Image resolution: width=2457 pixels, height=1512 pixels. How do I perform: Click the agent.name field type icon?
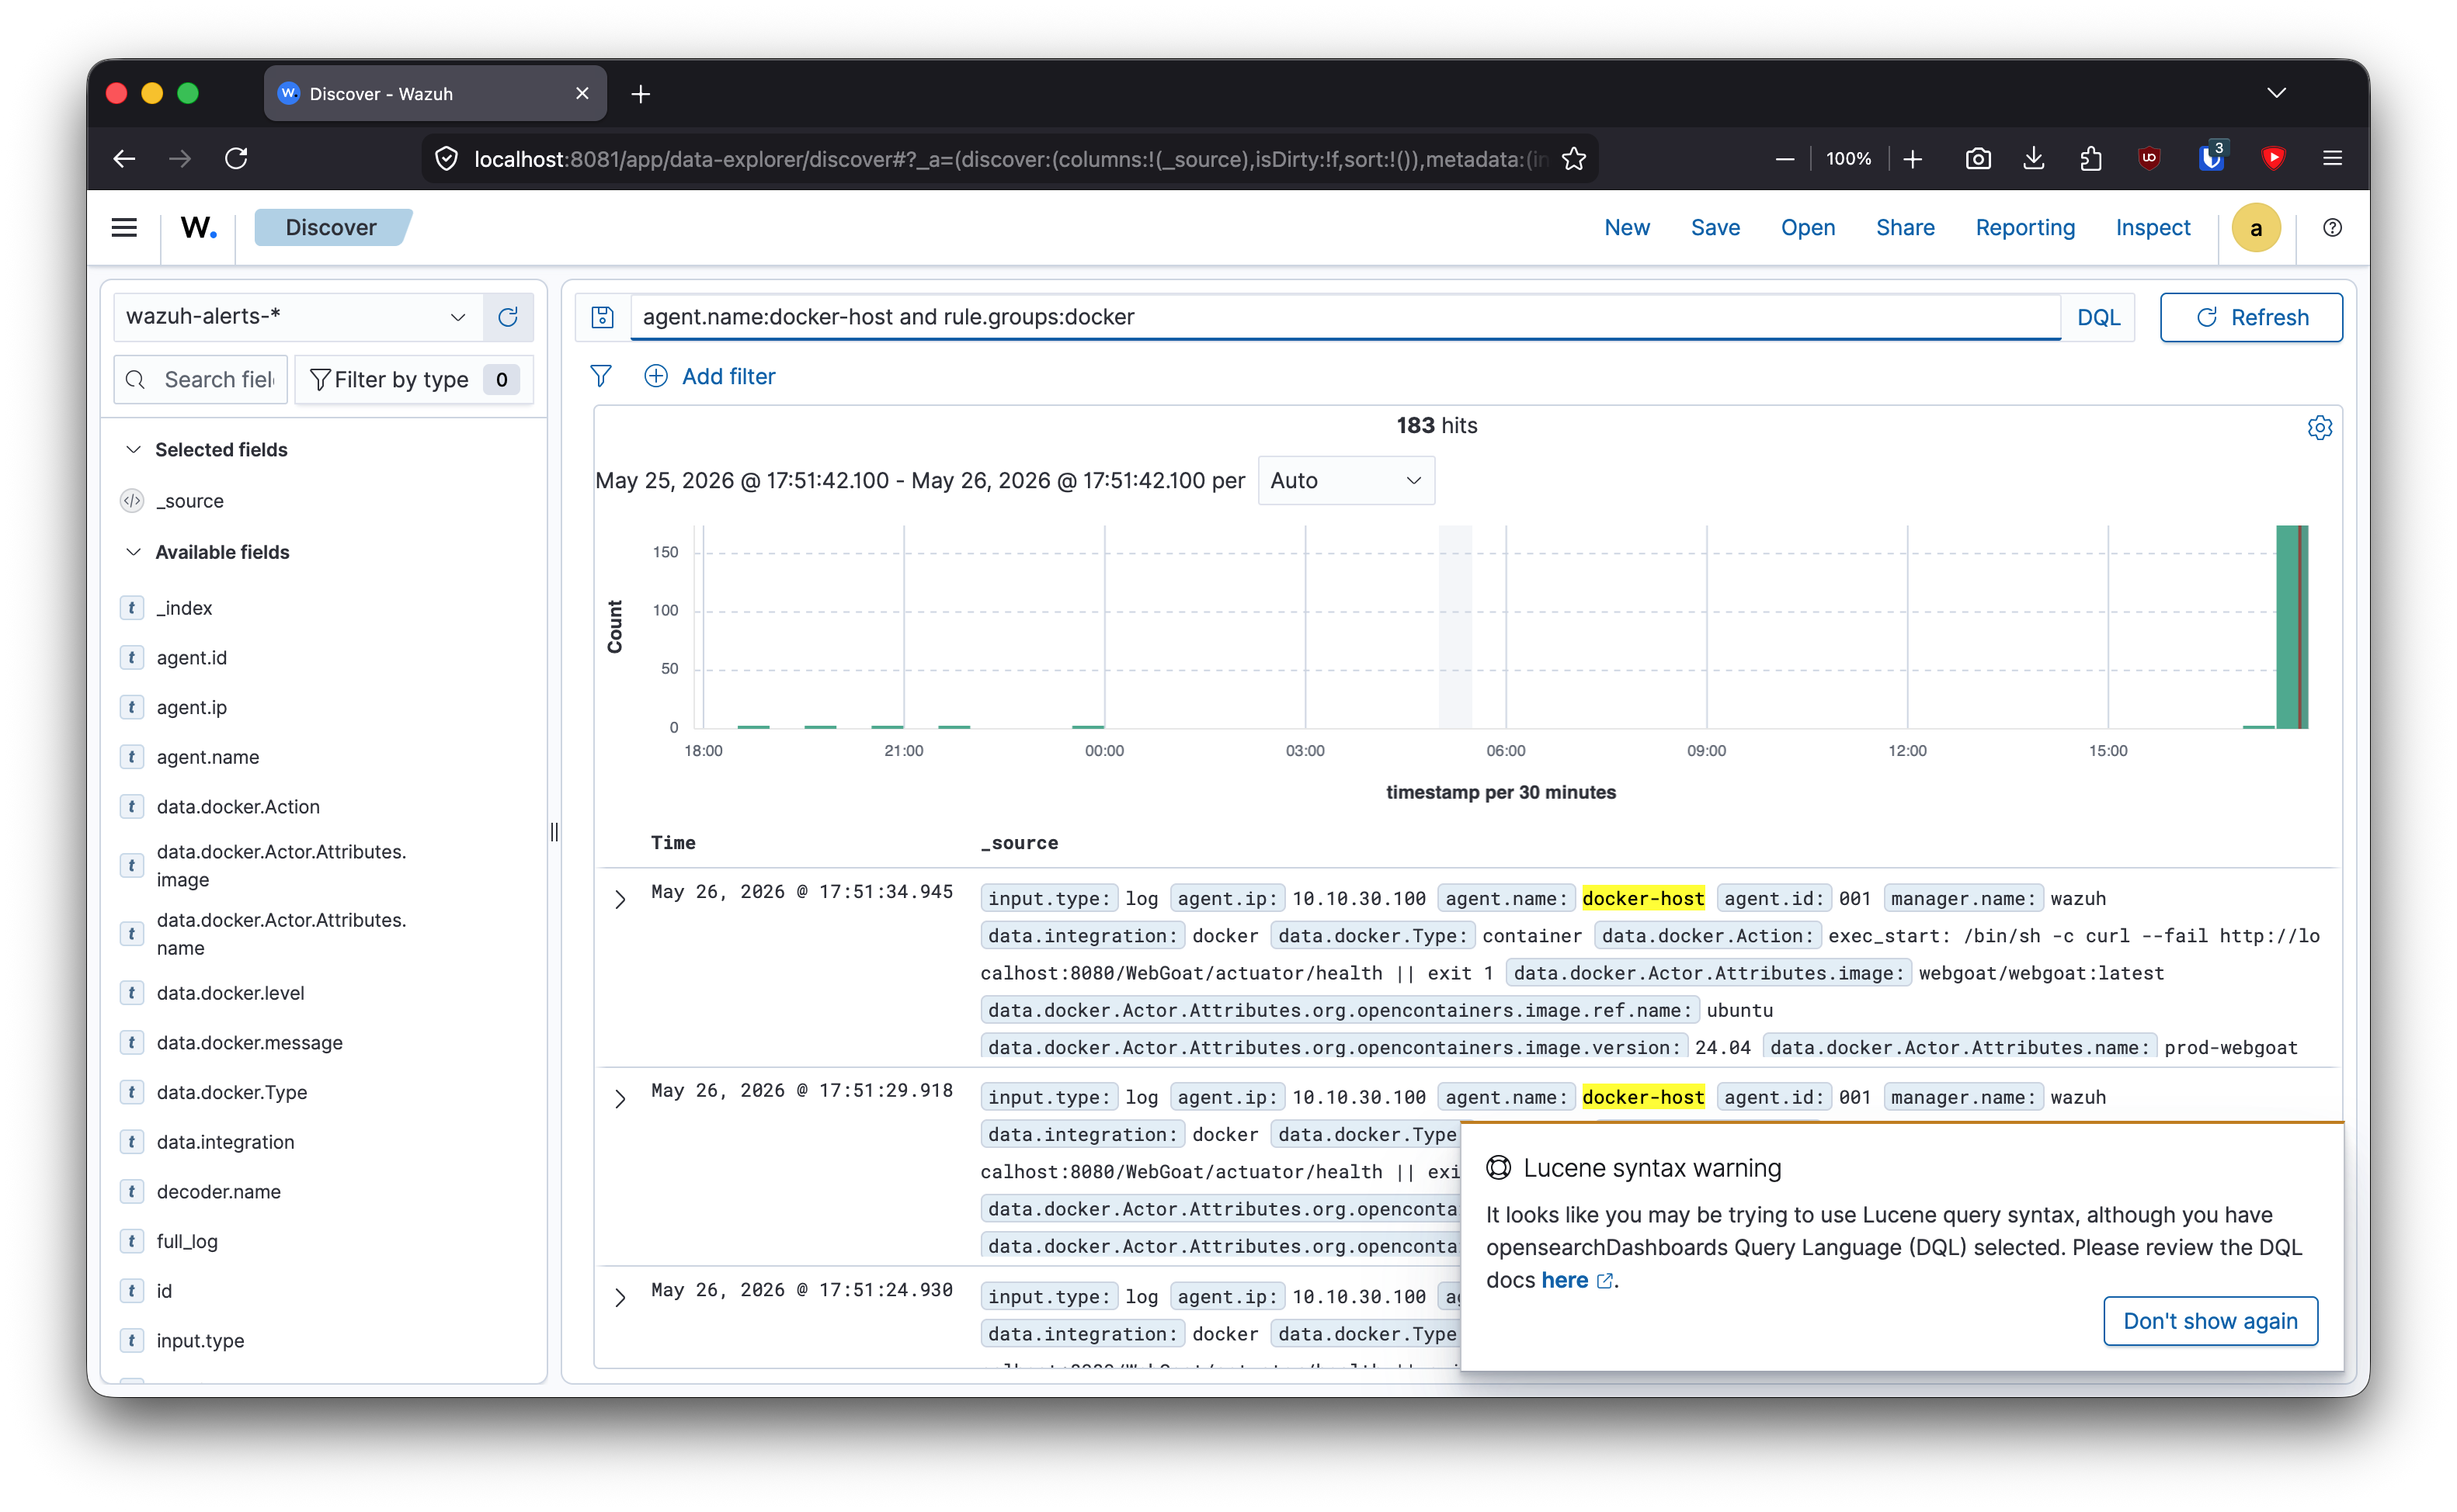tap(132, 757)
